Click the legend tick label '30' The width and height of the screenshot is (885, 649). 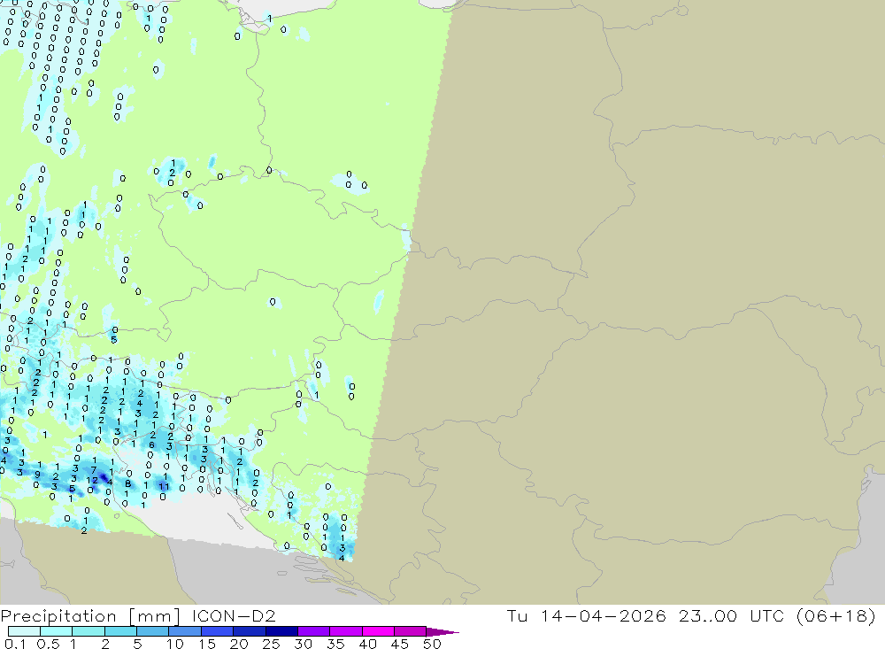(x=304, y=644)
